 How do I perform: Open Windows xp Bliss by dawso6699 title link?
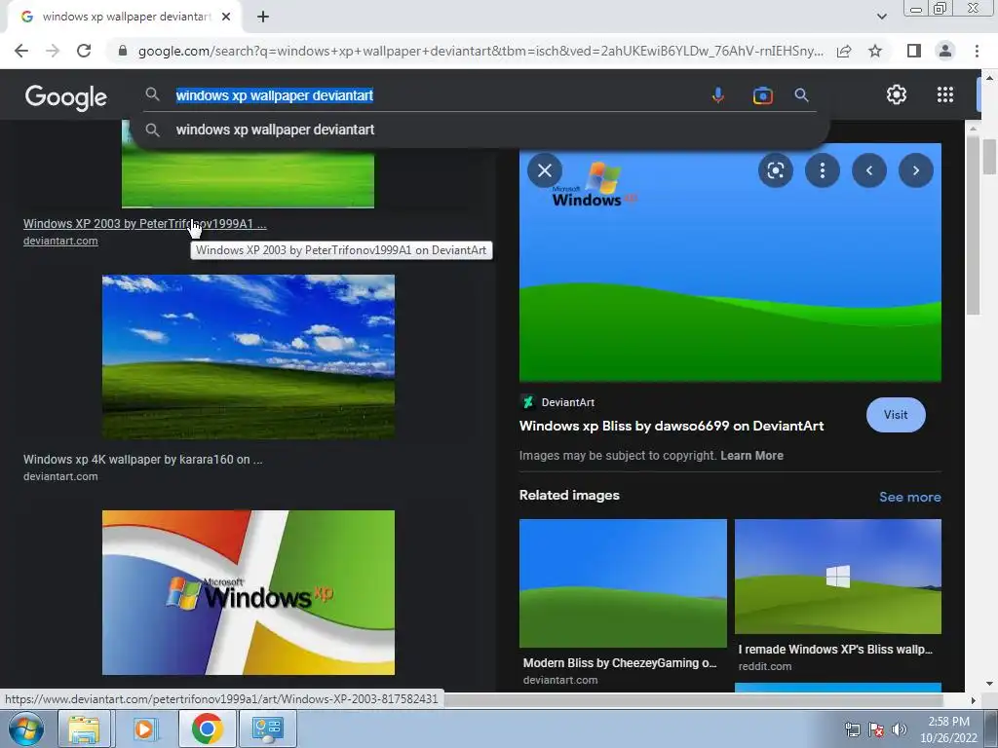click(672, 427)
